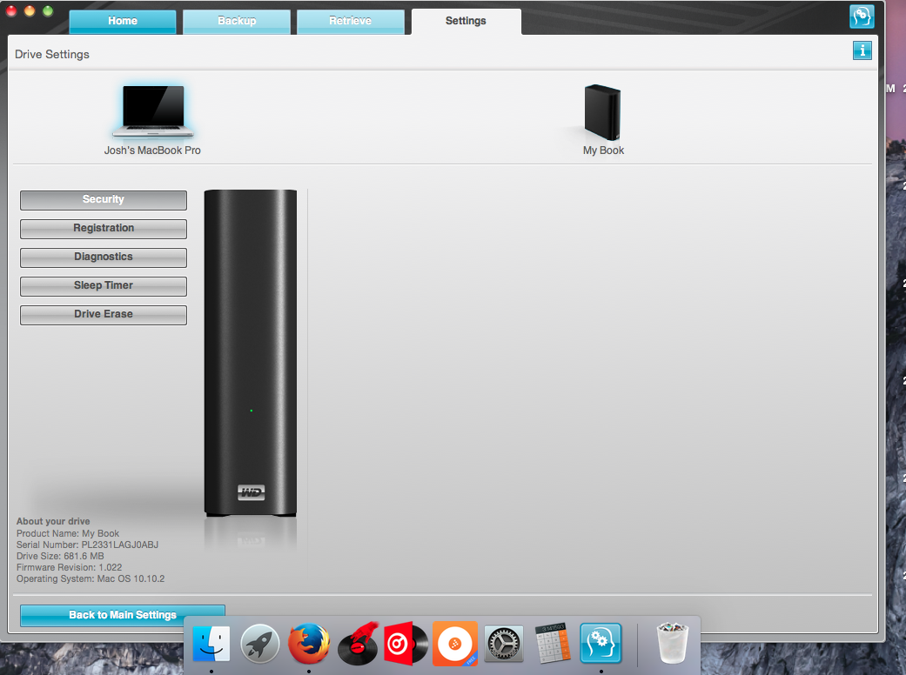Open the Trash in the dock
The image size is (906, 675).
(673, 643)
